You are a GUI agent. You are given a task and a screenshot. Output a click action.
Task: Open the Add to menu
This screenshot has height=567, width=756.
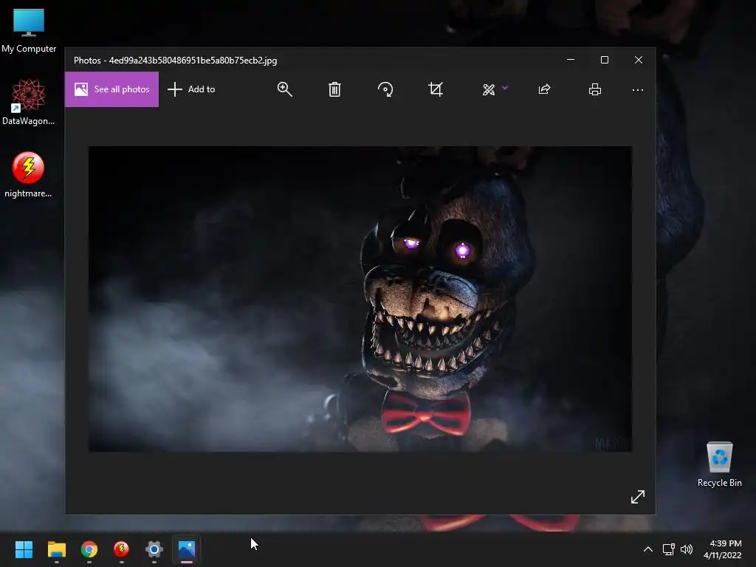191,89
